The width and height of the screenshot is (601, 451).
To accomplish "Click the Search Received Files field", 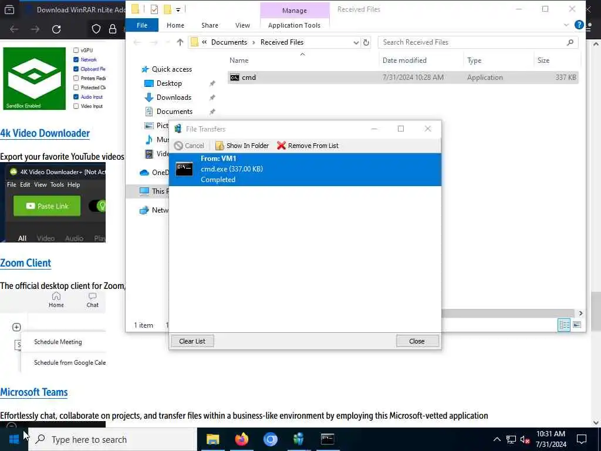I will pyautogui.click(x=478, y=42).
